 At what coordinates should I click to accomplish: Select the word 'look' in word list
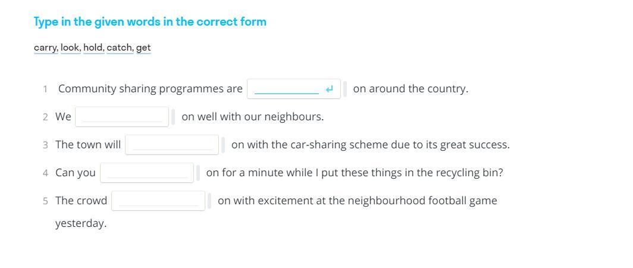pos(71,48)
